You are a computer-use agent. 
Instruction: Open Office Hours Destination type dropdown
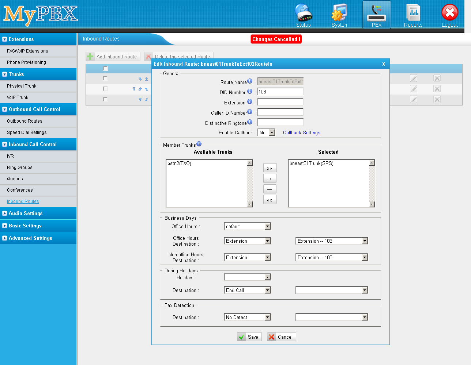click(247, 241)
